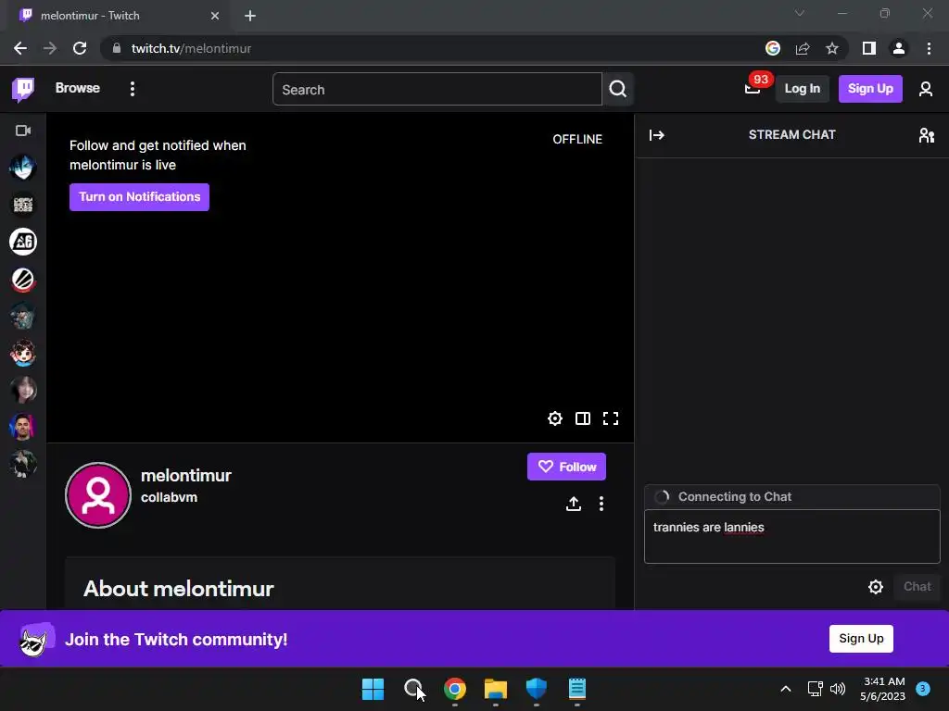949x711 pixels.
Task: Click the melontimur profile avatar
Action: click(98, 495)
